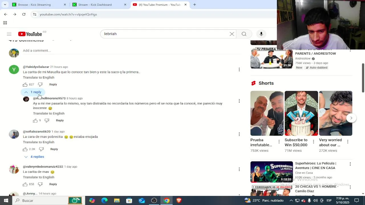Open the '20 CHICAS VS 1 HOMBRE' video title
The height and width of the screenshot is (205, 365).
click(x=317, y=189)
